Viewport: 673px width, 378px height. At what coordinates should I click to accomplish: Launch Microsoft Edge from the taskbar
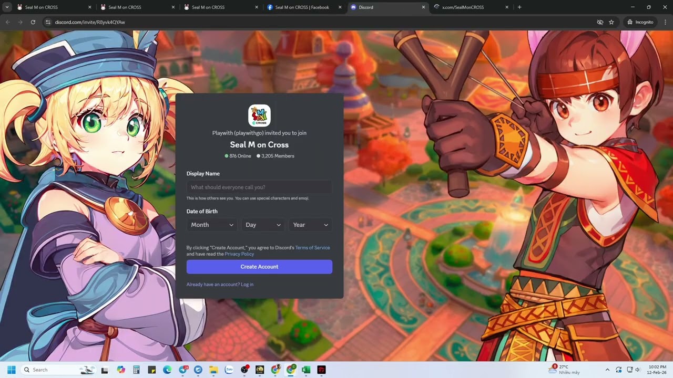(167, 370)
